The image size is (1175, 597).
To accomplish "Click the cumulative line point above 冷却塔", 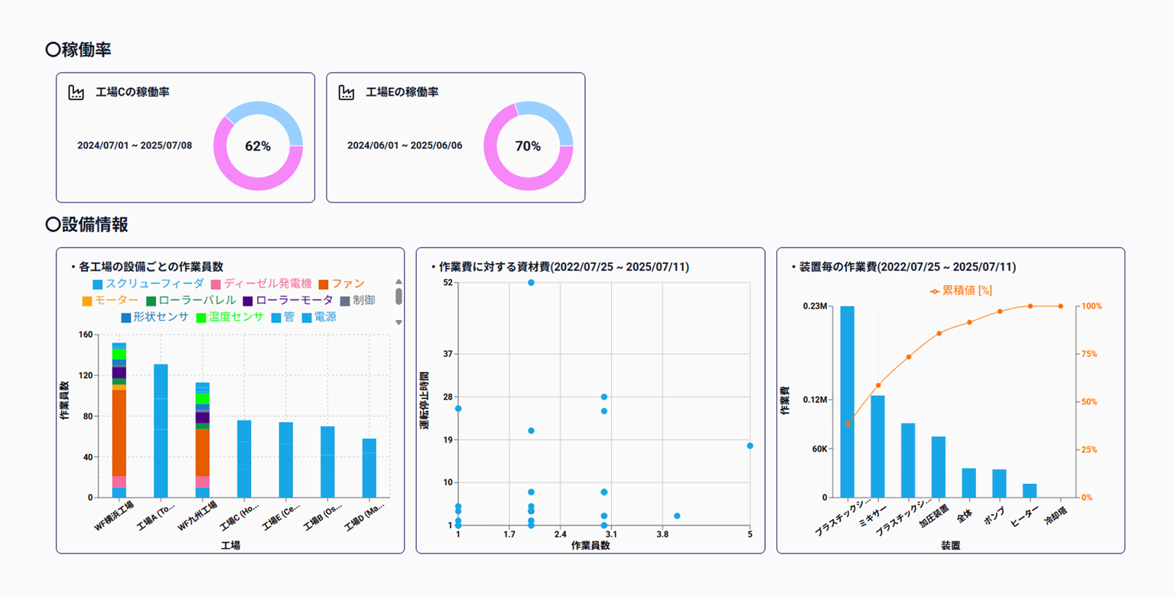I will (1060, 307).
